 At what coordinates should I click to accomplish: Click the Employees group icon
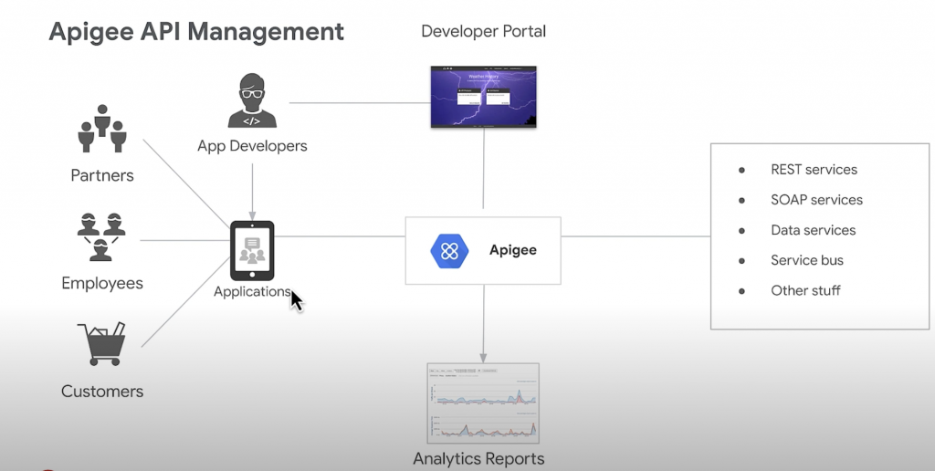[100, 236]
